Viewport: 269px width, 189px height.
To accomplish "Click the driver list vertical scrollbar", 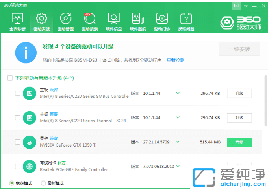I will click(x=266, y=101).
